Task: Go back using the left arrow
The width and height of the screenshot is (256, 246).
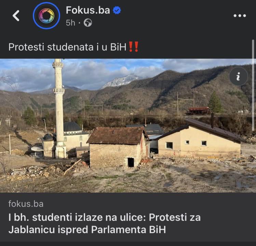Action: click(x=16, y=16)
